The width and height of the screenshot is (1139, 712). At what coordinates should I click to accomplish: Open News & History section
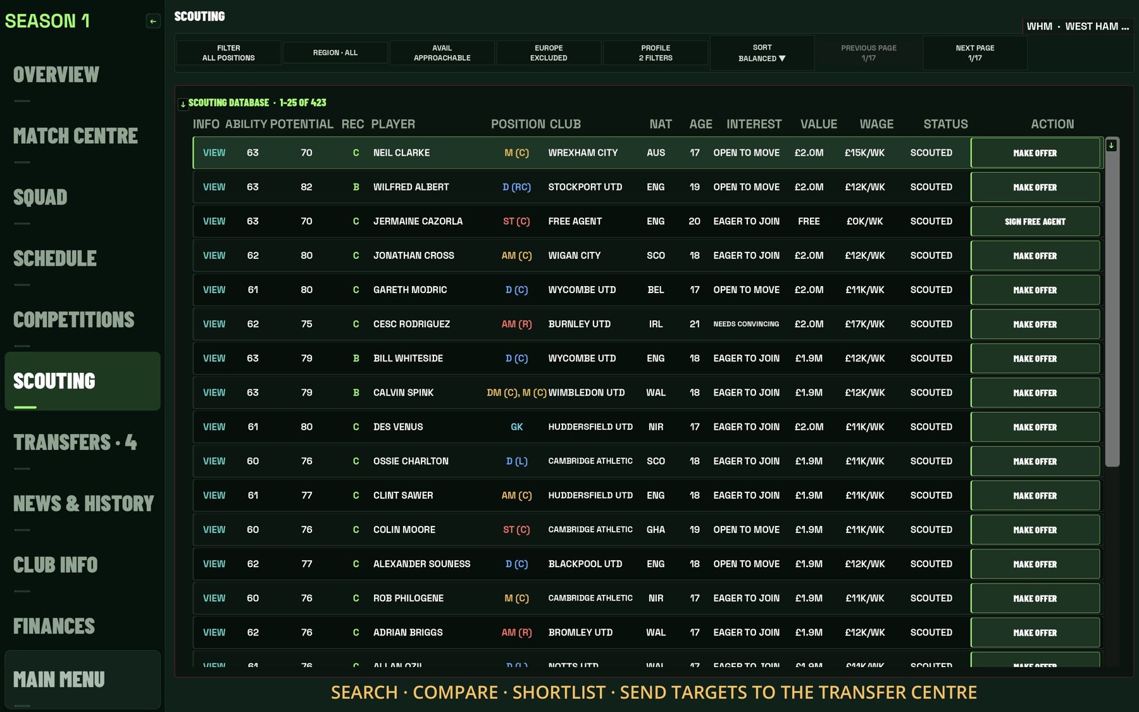click(84, 504)
